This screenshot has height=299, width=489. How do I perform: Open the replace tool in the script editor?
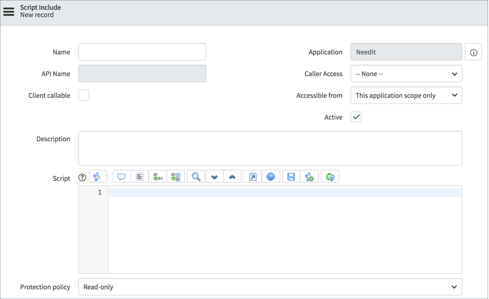pos(158,176)
